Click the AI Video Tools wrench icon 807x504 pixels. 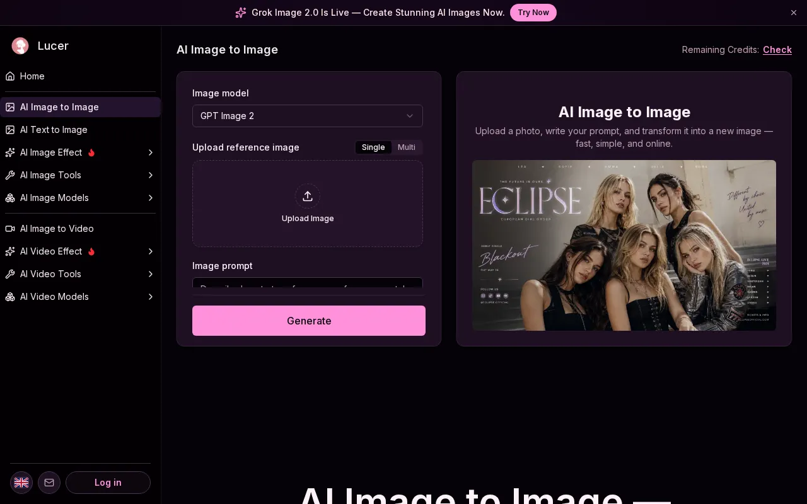[x=10, y=274]
